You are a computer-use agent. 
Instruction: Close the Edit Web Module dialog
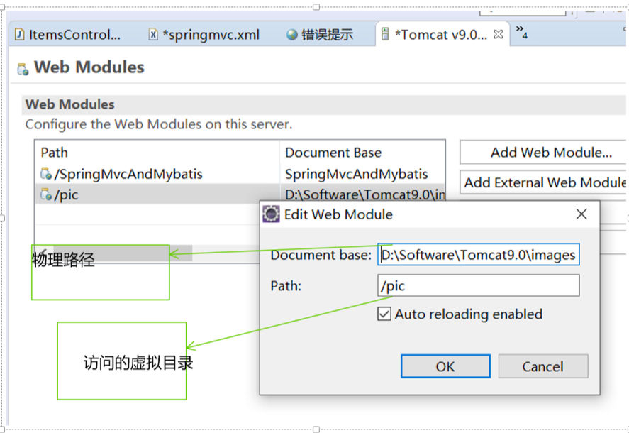coord(581,214)
